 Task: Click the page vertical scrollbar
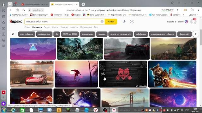(x=201, y=37)
